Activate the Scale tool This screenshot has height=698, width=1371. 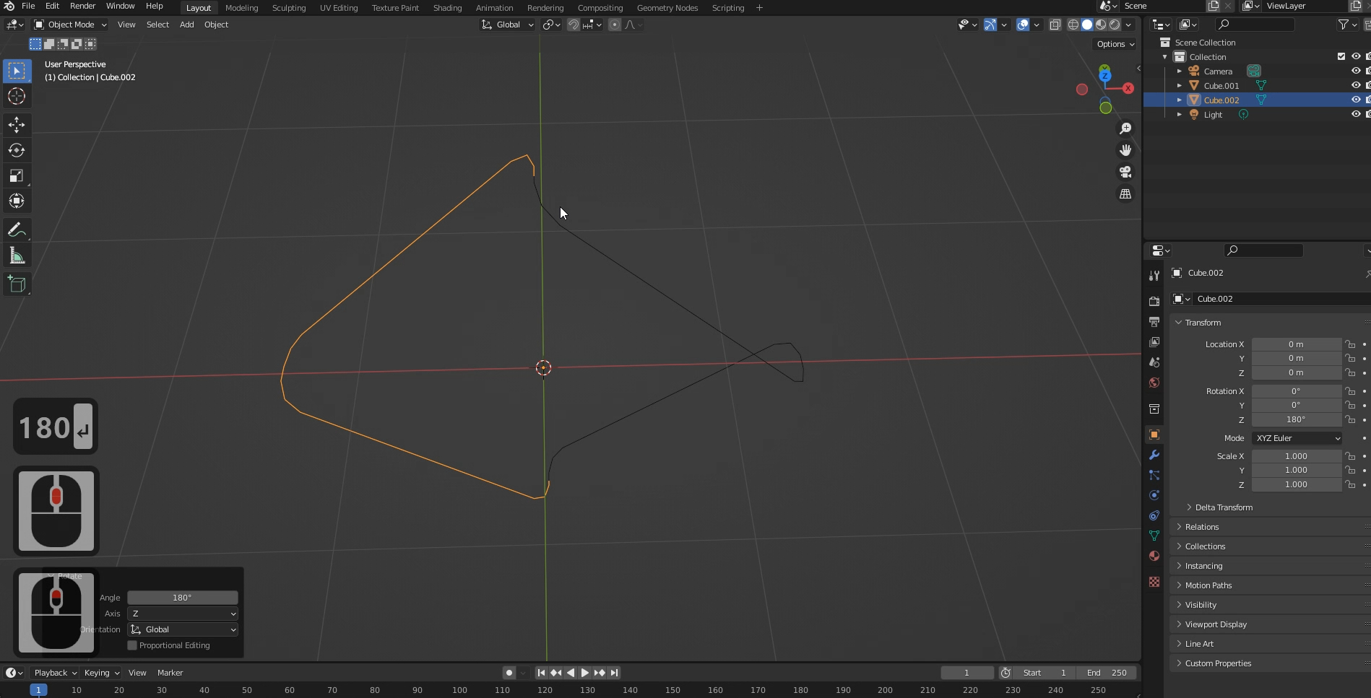pos(17,176)
